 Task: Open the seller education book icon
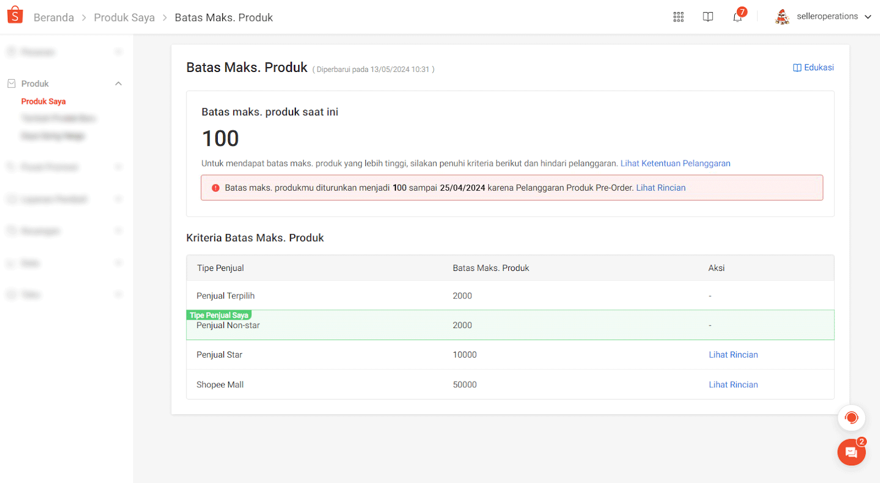pyautogui.click(x=708, y=17)
